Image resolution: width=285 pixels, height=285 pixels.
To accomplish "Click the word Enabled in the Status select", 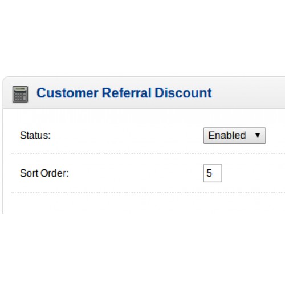I will pyautogui.click(x=227, y=135).
